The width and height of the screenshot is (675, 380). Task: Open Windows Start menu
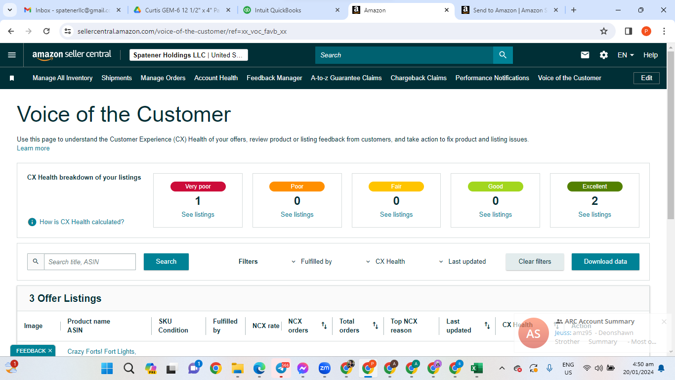[x=107, y=368]
